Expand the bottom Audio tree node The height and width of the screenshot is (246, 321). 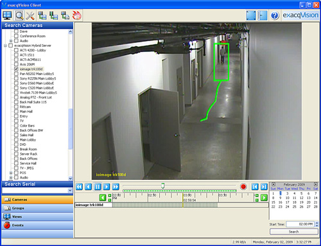click(x=11, y=177)
